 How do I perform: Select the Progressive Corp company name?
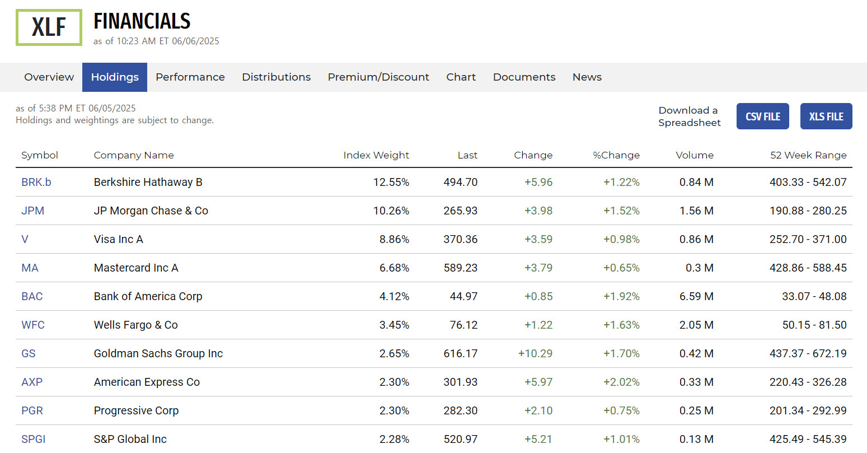pyautogui.click(x=137, y=411)
